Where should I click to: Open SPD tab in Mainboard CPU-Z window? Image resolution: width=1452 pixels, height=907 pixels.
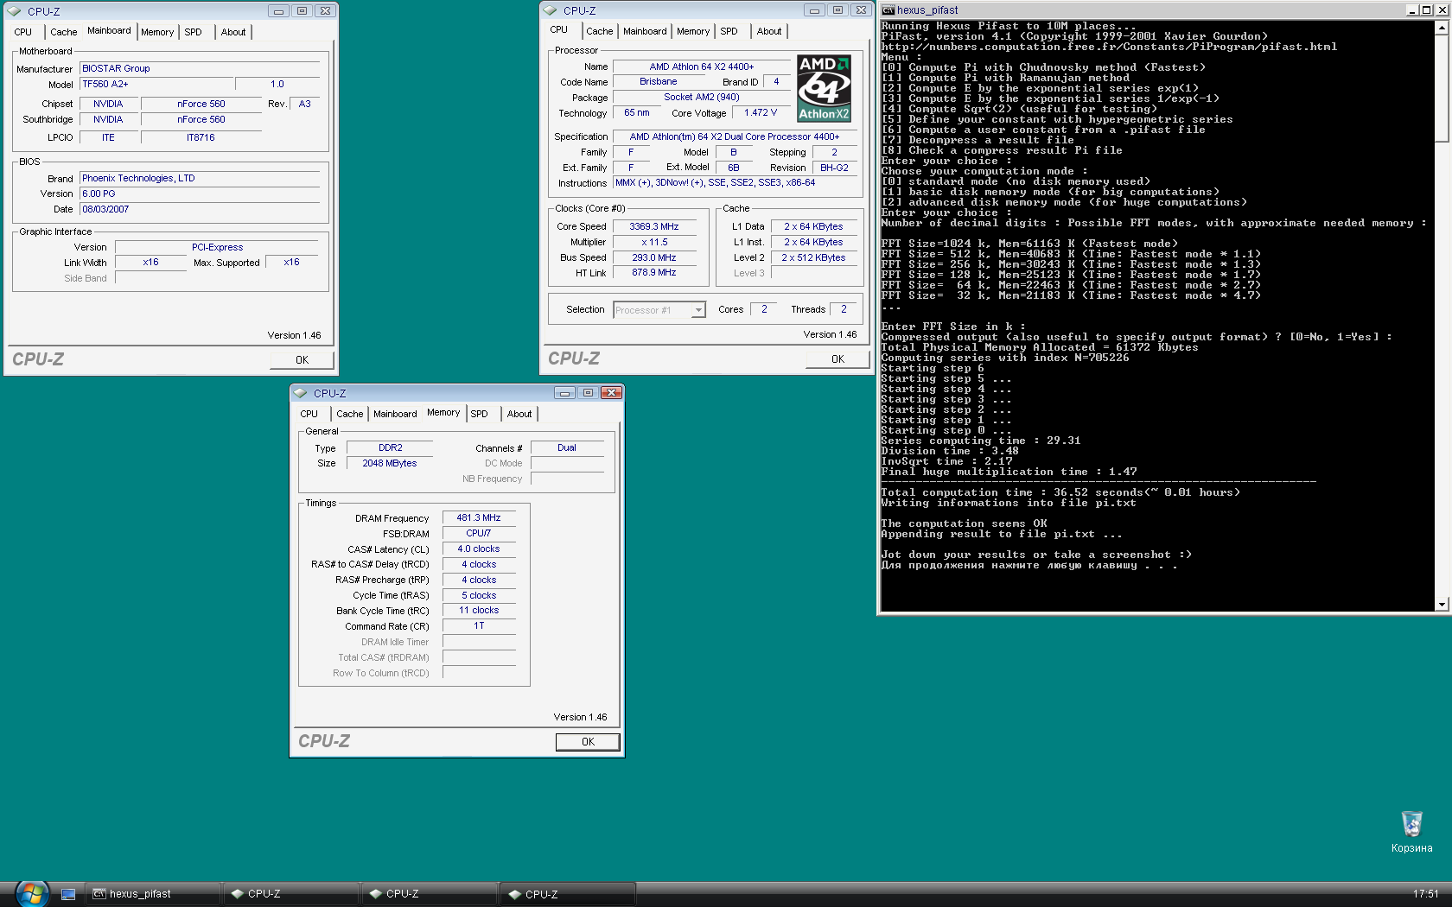(x=194, y=32)
